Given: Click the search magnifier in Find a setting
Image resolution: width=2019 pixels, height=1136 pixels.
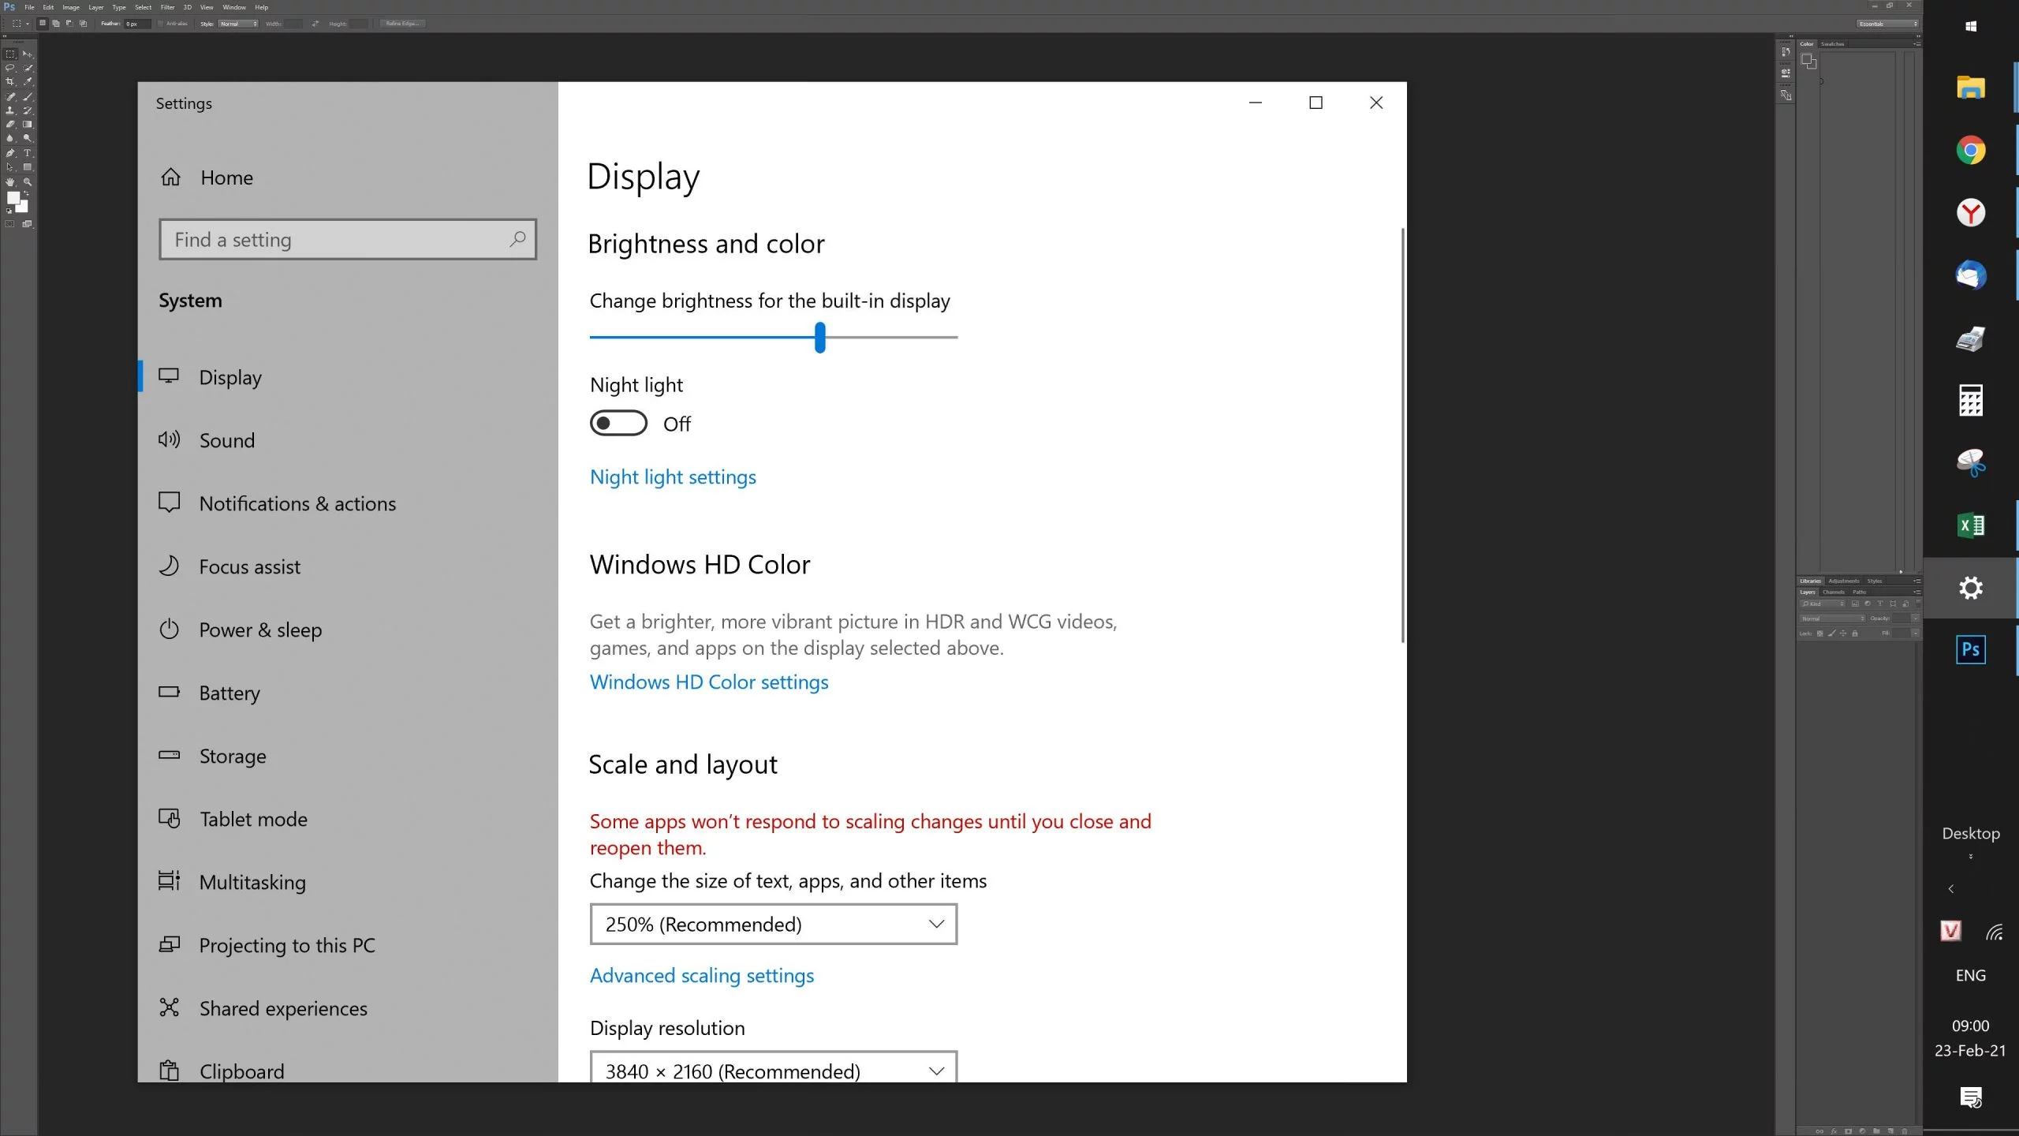Looking at the screenshot, I should tap(517, 239).
